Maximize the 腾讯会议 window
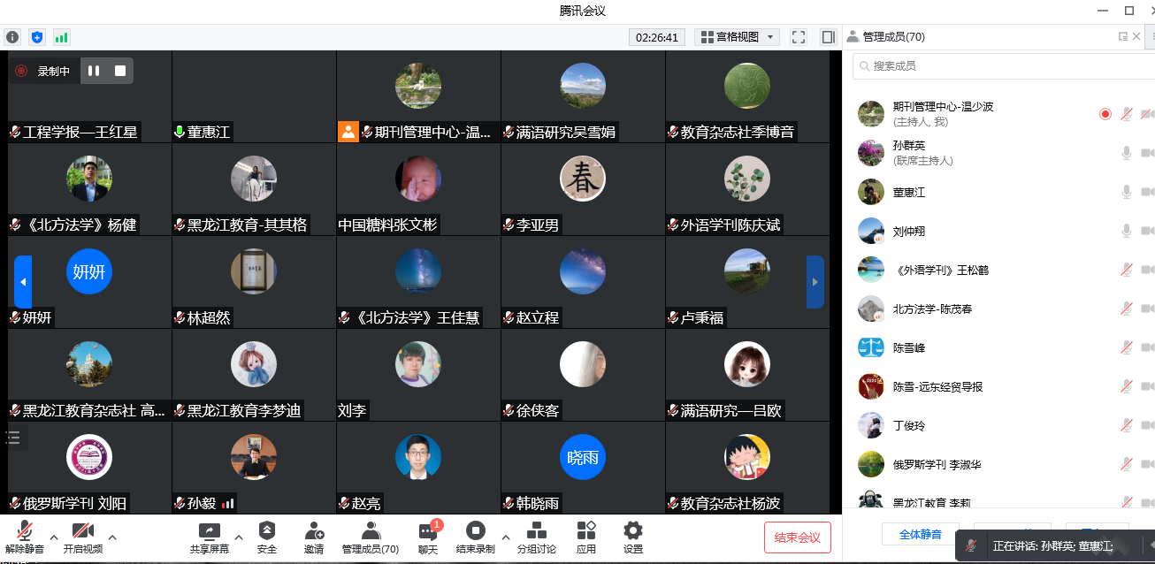 [x=1128, y=11]
